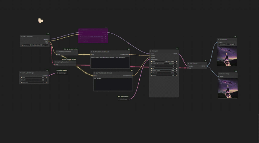The image size is (259, 143).
Task: Collapse the Anything Everywhere node with VAE input
Action: 55,62
